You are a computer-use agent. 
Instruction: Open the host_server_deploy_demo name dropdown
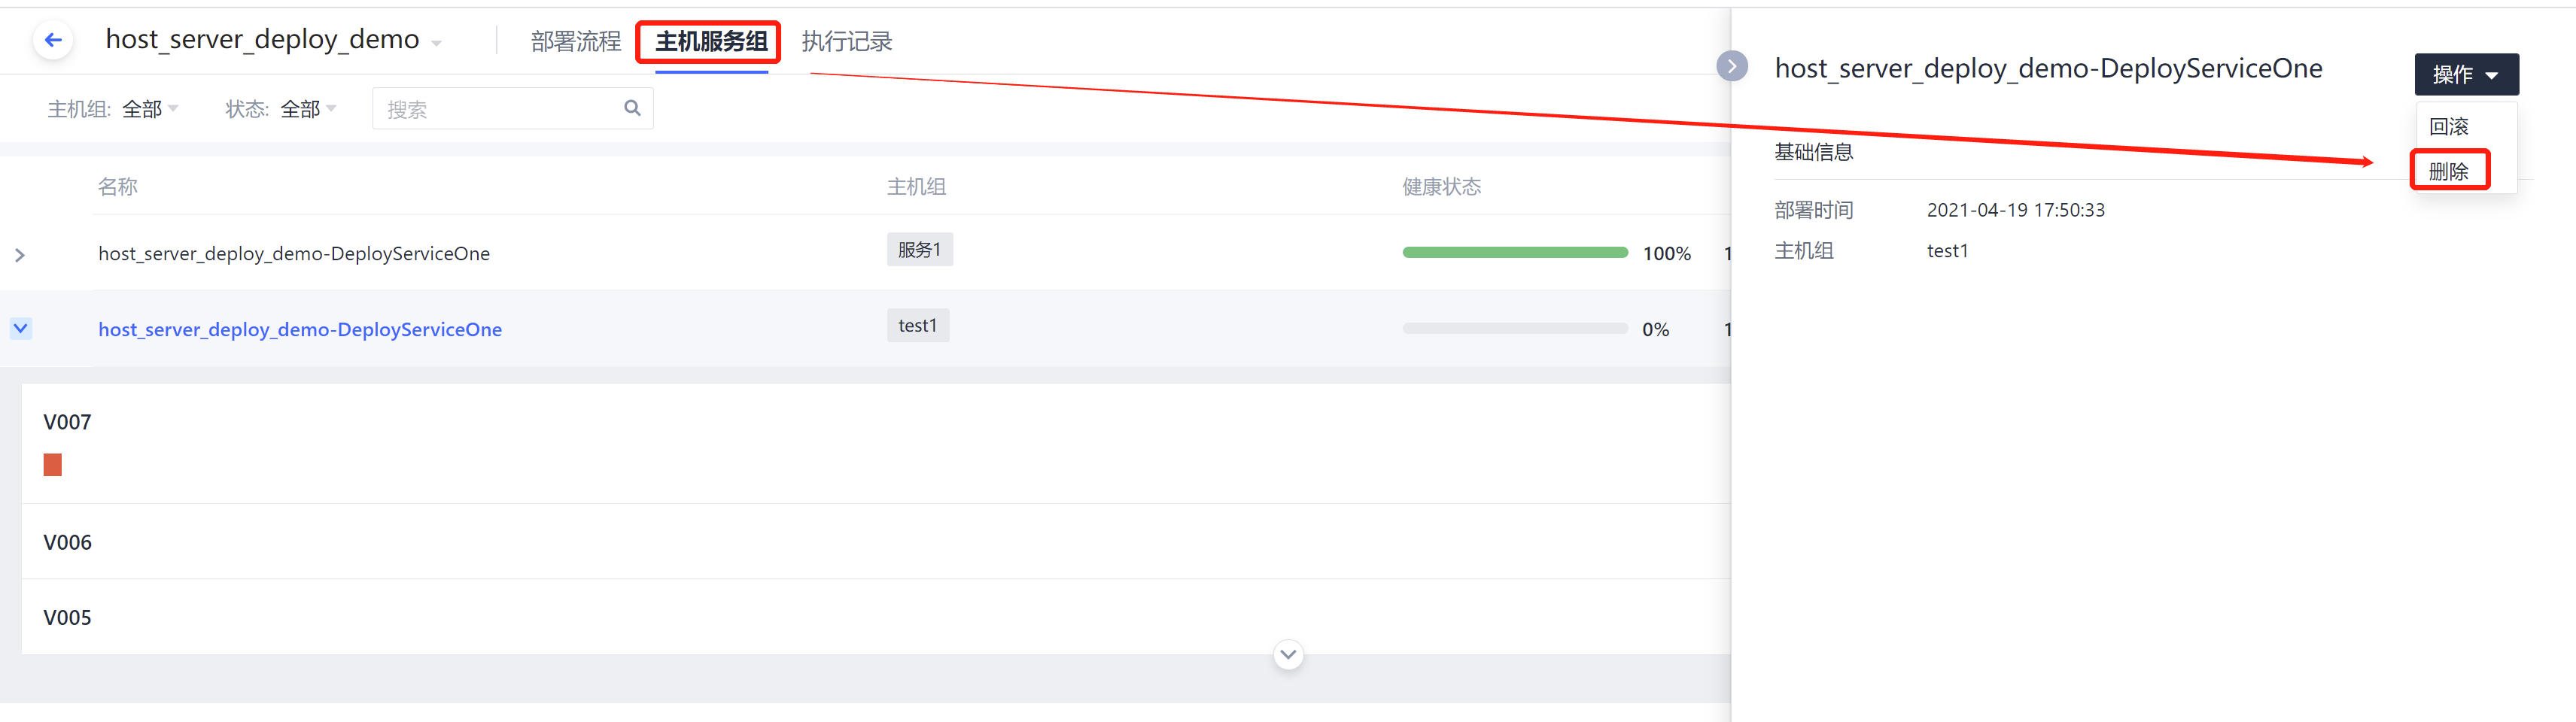coord(436,43)
